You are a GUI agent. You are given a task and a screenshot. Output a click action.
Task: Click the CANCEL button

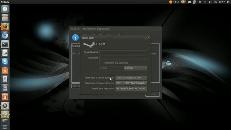tap(136, 68)
